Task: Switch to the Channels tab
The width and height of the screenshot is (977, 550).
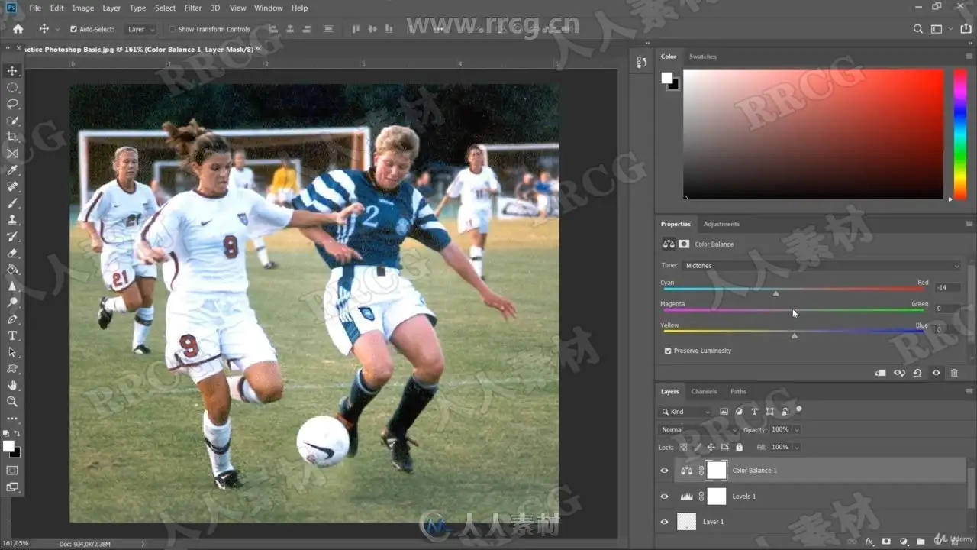Action: pos(704,391)
